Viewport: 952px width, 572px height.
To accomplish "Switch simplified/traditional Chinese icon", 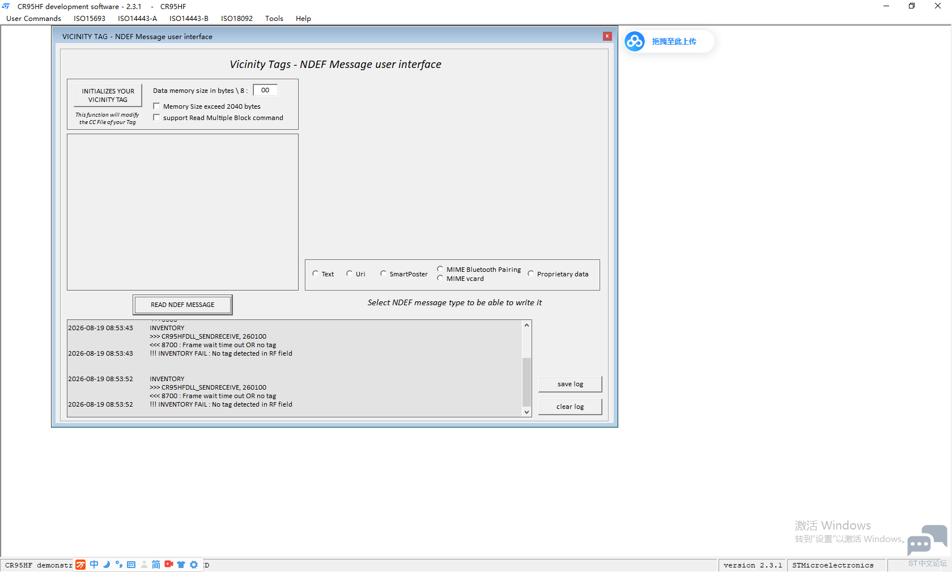I will pos(156,565).
